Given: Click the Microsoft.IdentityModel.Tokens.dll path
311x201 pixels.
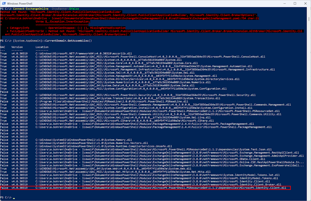Looking at the screenshot, I should (x=157, y=178).
